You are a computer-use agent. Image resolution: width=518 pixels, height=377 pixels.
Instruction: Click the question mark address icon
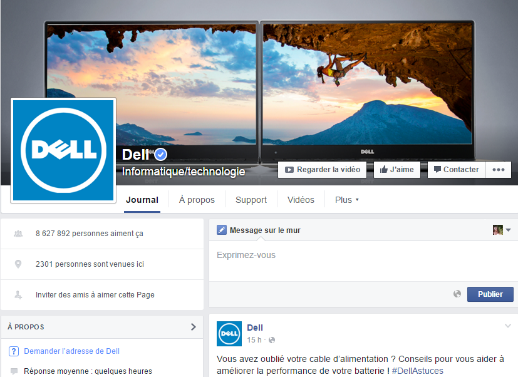[x=14, y=351]
